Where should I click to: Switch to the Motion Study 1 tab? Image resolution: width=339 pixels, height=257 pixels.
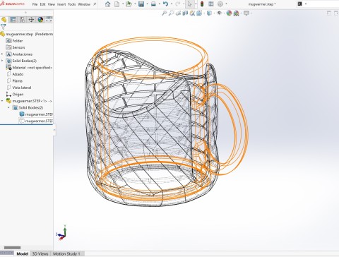(66, 253)
